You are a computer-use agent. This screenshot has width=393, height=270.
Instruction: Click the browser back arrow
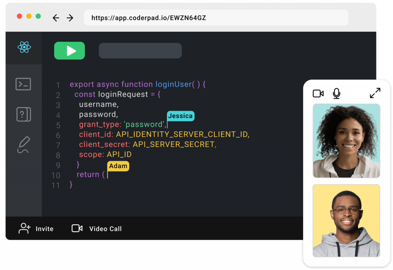click(56, 18)
